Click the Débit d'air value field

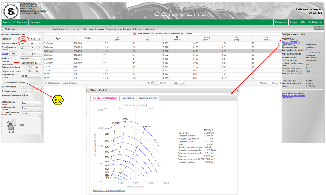coord(24,39)
